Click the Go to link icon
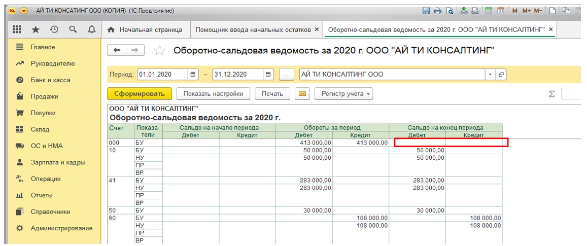This screenshot has width=587, height=246. pyautogui.click(x=475, y=11)
